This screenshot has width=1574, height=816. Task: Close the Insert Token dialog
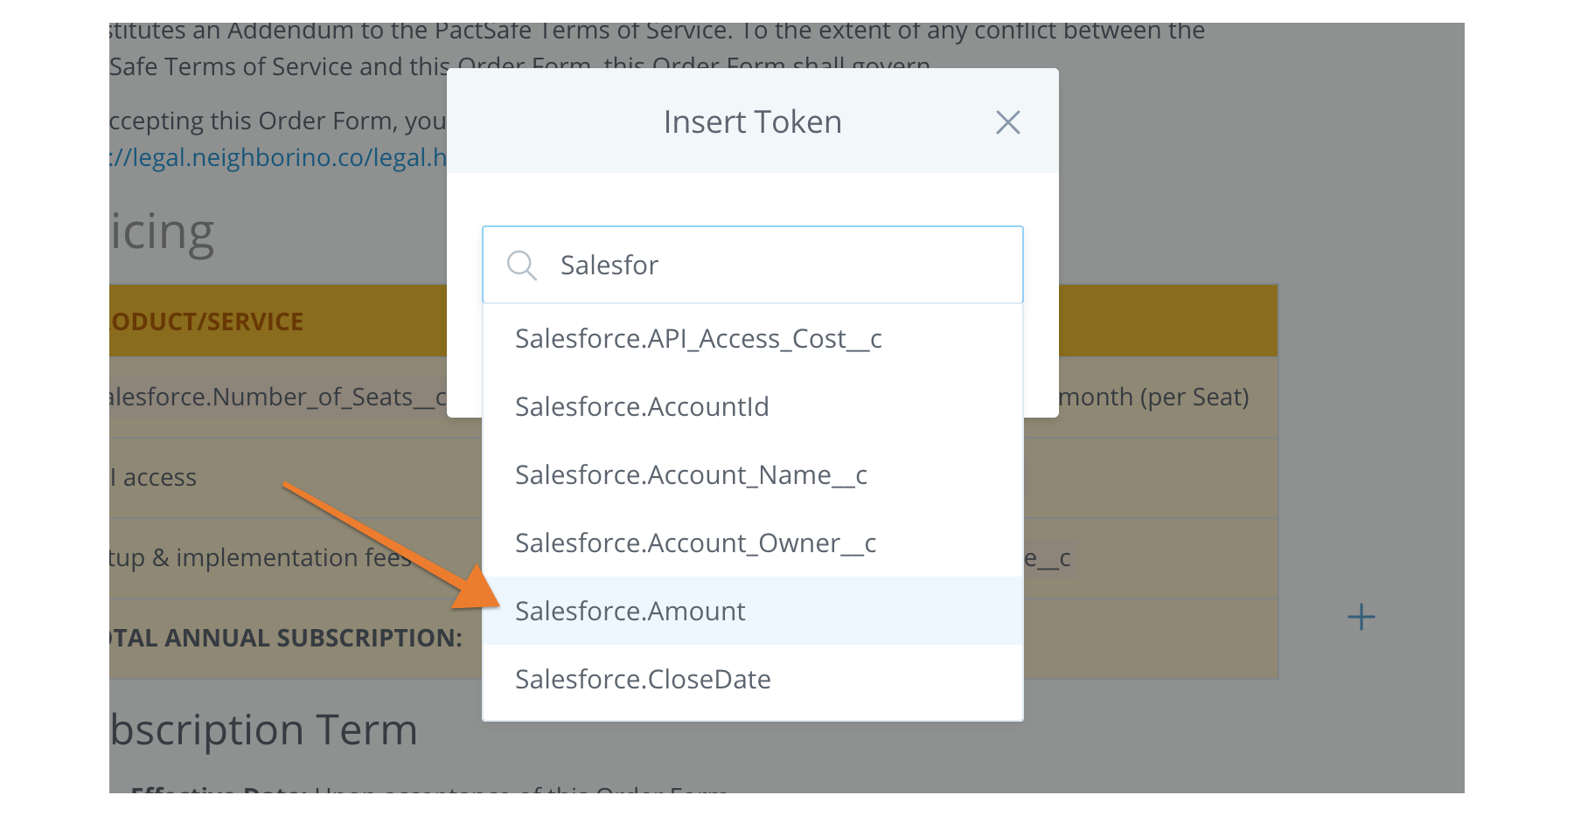tap(1007, 122)
